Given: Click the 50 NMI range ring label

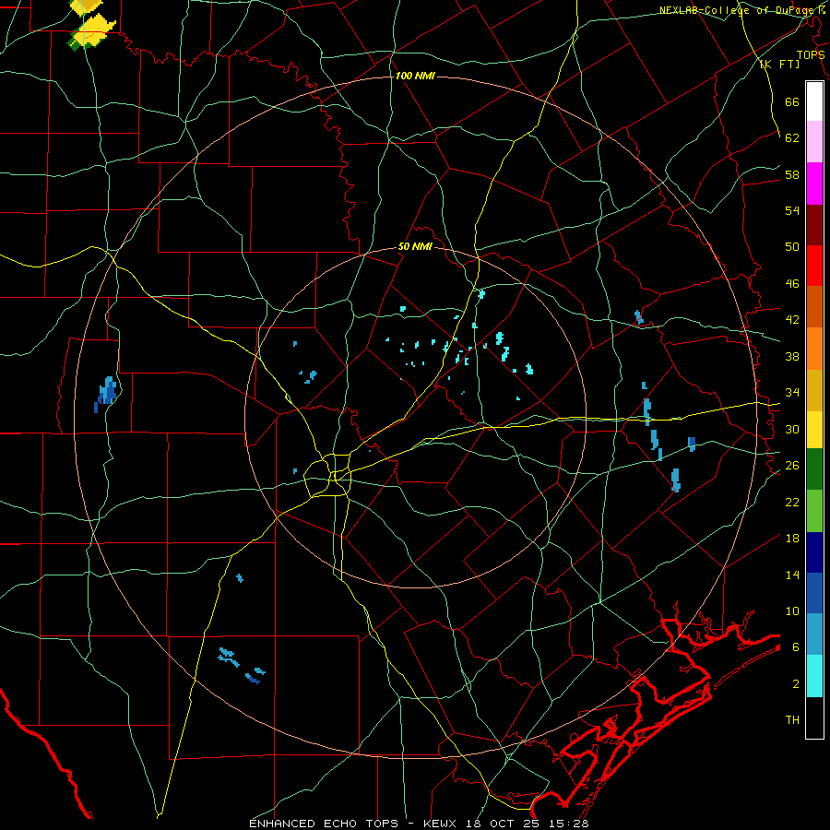Looking at the screenshot, I should pos(416,246).
